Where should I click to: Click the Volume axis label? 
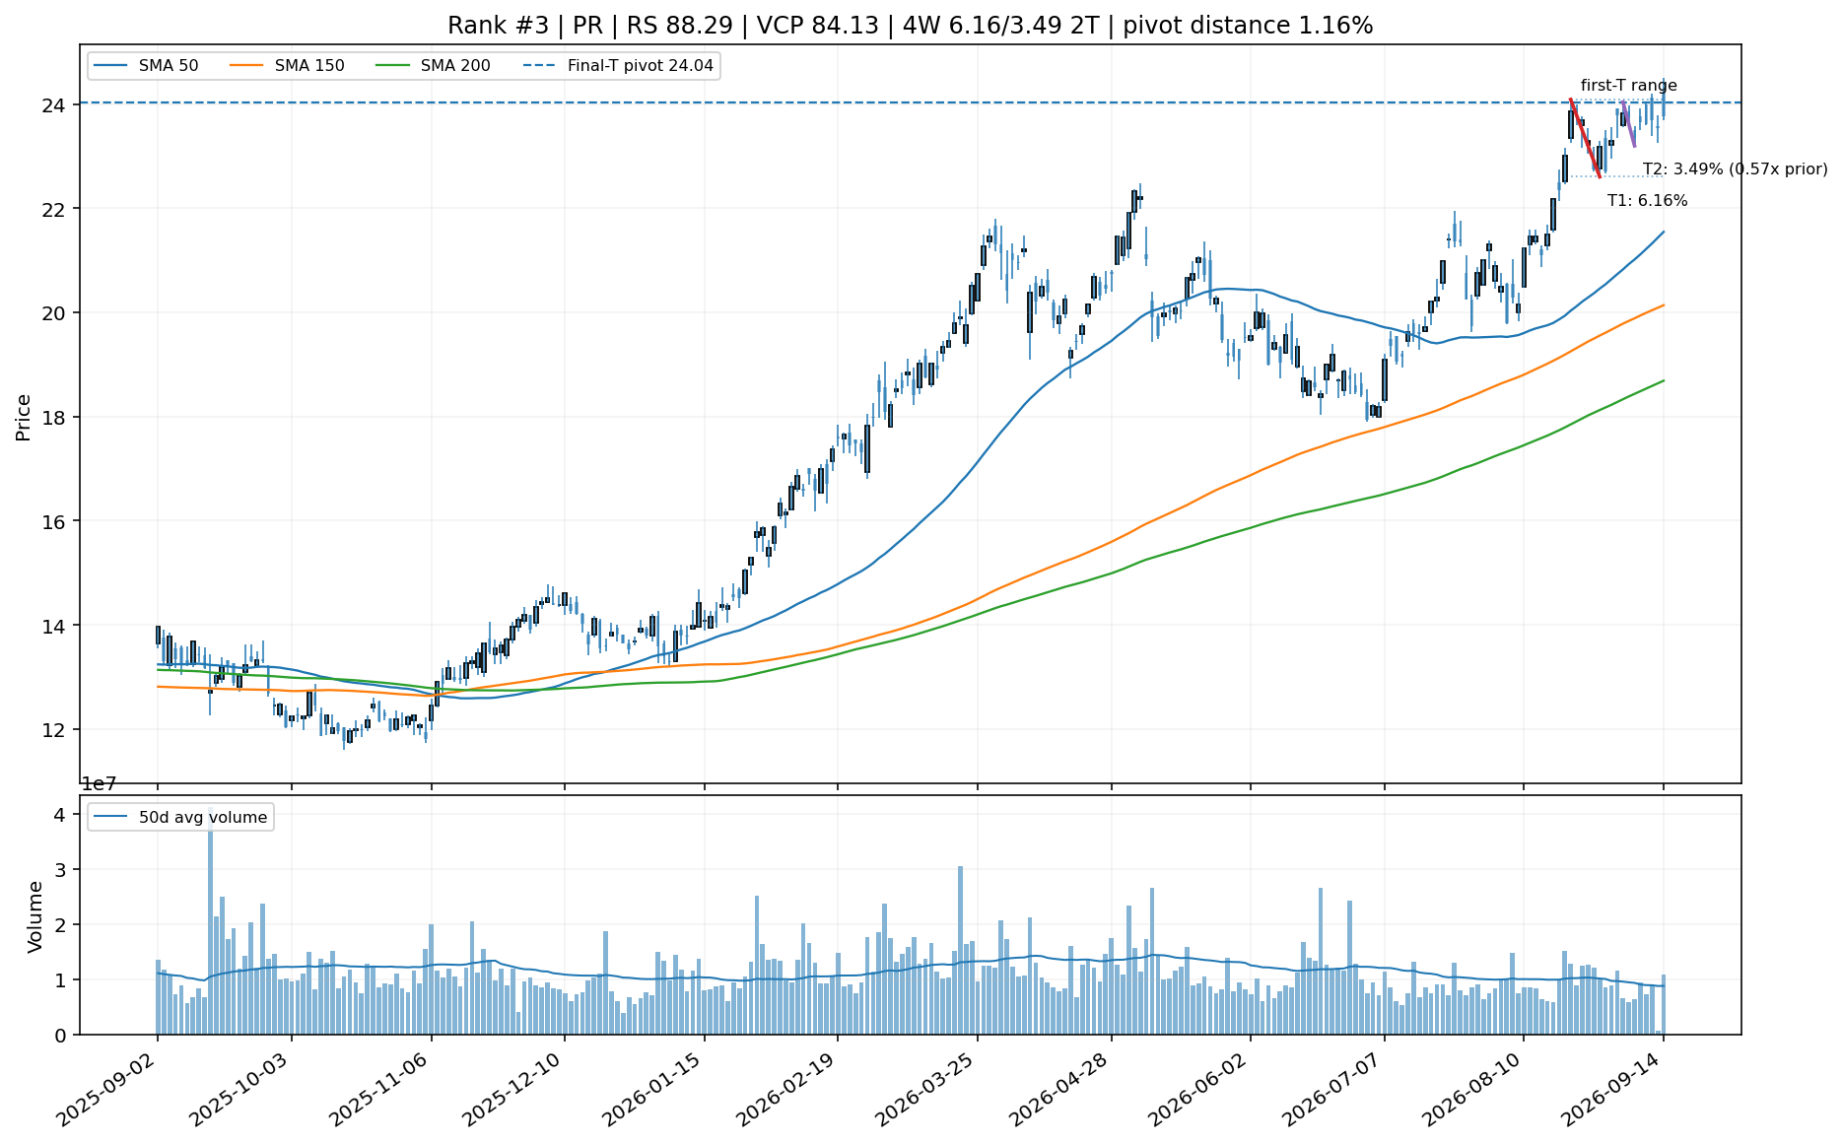click(x=35, y=916)
